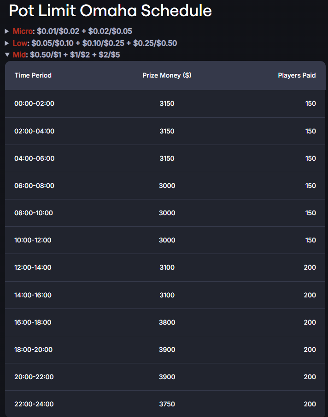
Task: Select the 22:00-24:00 time period cell
Action: [34, 404]
